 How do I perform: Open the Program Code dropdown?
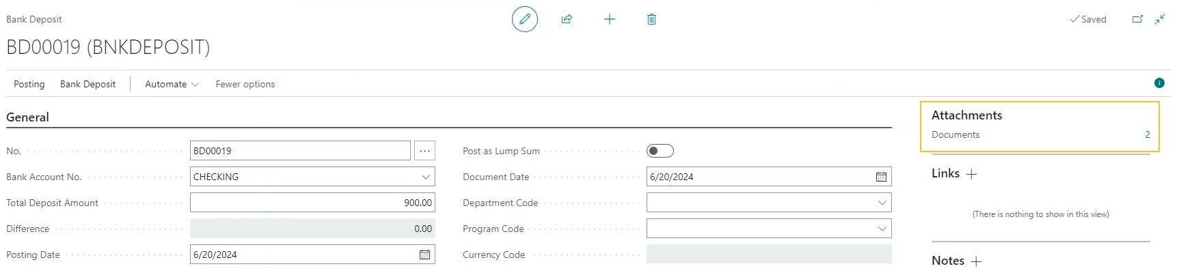pyautogui.click(x=882, y=229)
